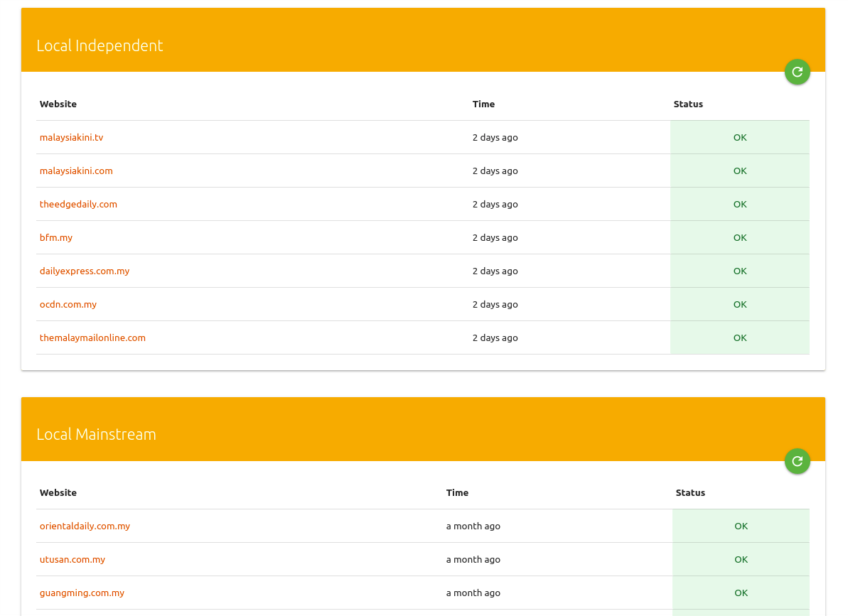Refresh the Local Independent status list
Viewport: 848px width, 616px height.
pyautogui.click(x=797, y=71)
